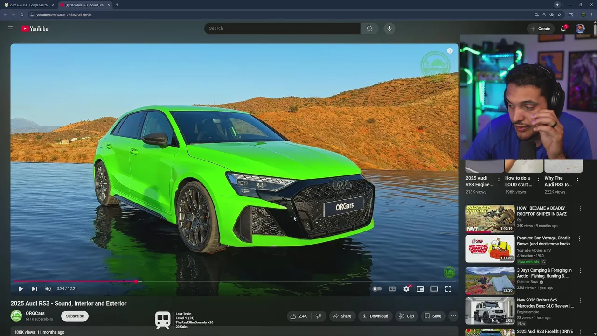Open the rooftop sniper DayZ video thumbnail
This screenshot has width=597, height=336.
(490, 219)
